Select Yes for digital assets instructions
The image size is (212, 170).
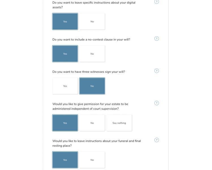click(x=65, y=22)
